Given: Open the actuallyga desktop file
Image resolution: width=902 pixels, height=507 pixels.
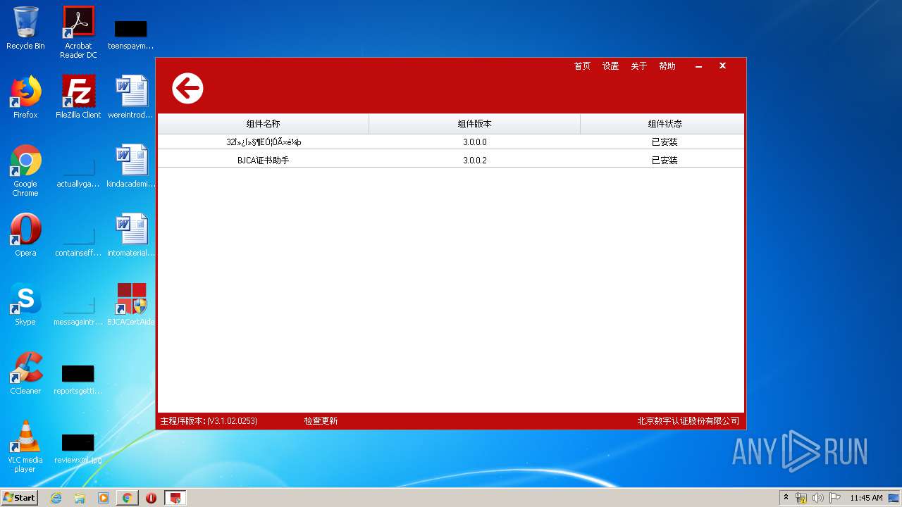Looking at the screenshot, I should click(x=78, y=171).
